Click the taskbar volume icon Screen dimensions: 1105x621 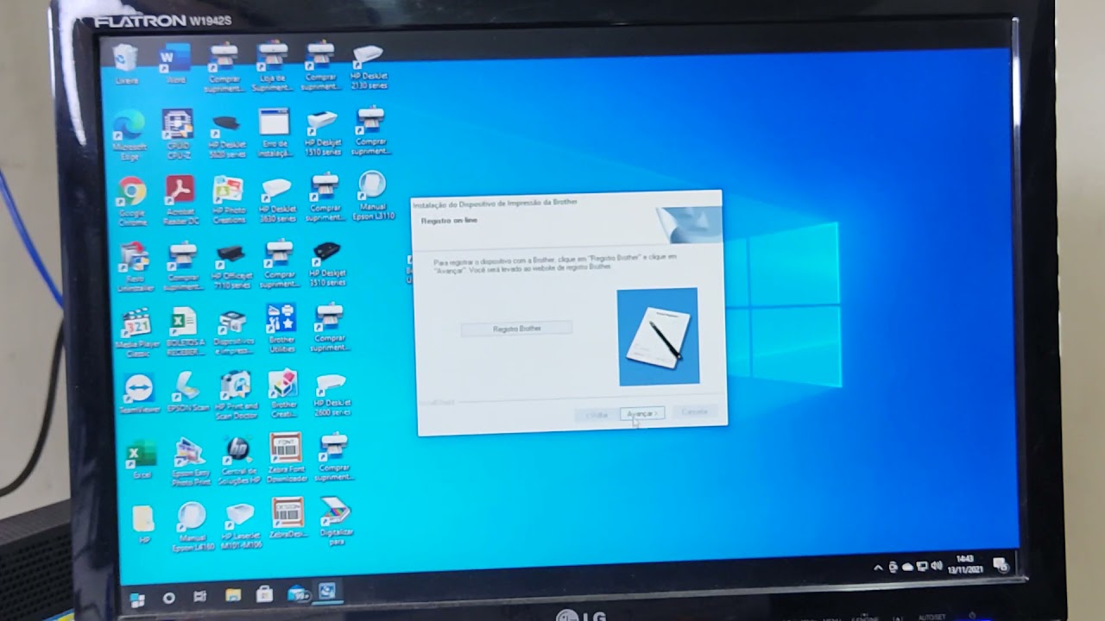pyautogui.click(x=936, y=566)
